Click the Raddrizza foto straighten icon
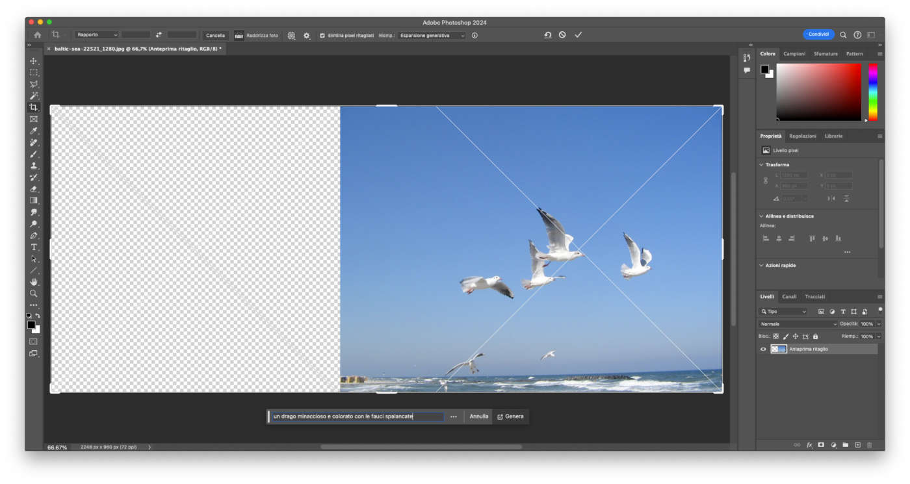This screenshot has width=910, height=484. coord(239,35)
